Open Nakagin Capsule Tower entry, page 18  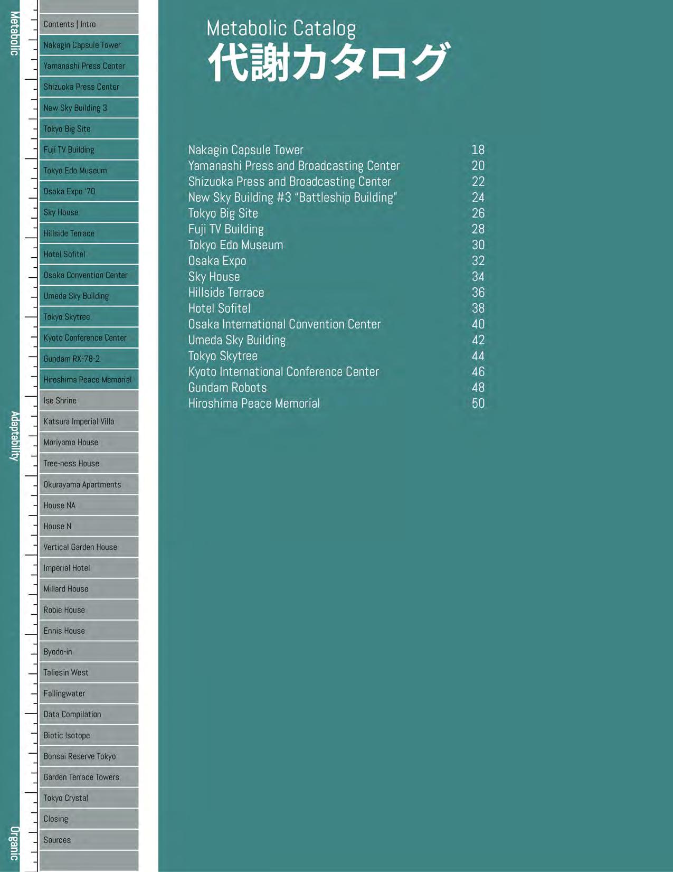(x=336, y=150)
